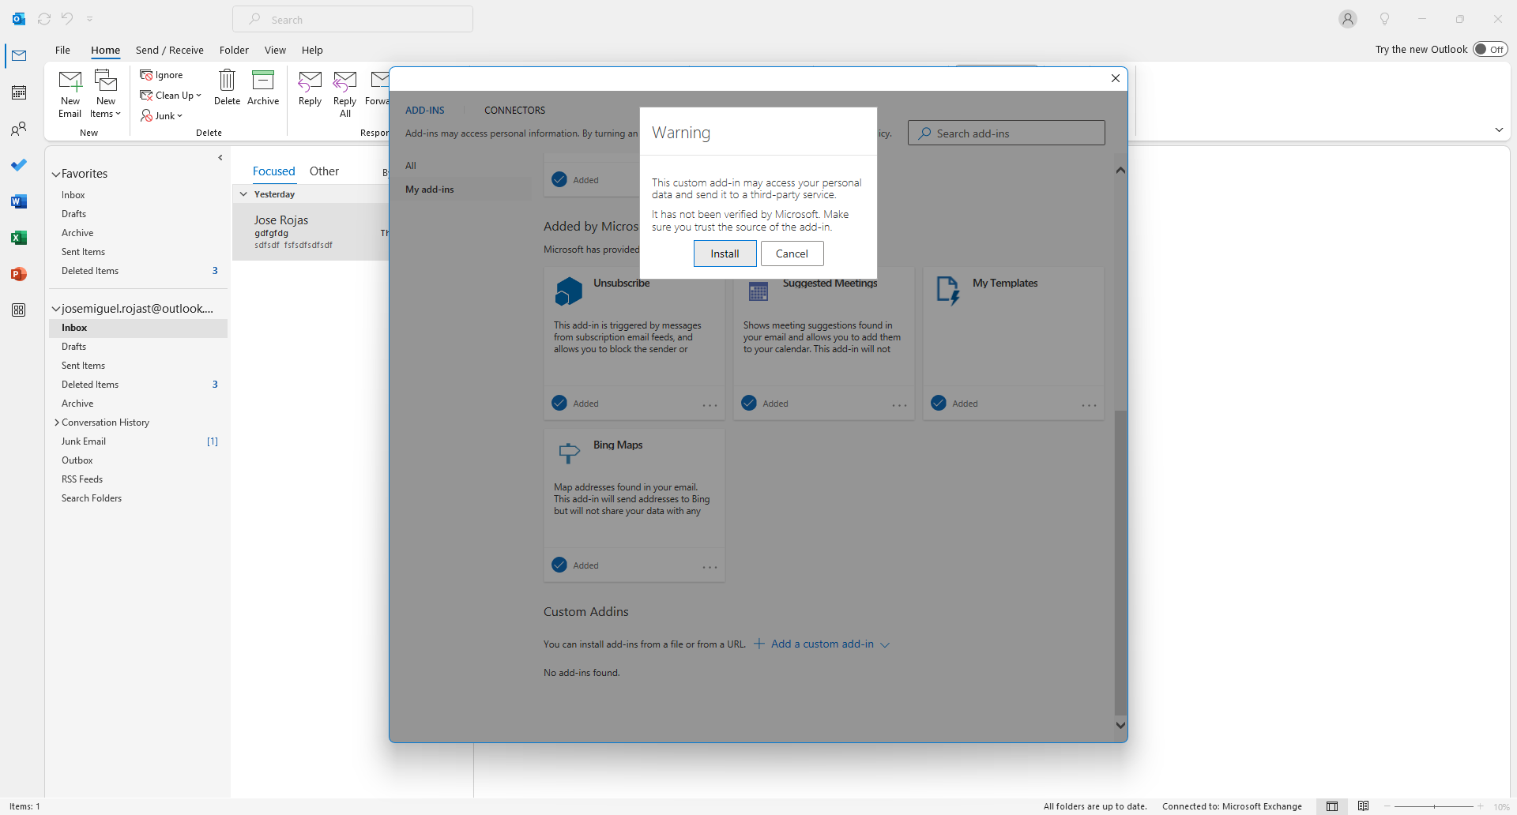1517x815 pixels.
Task: Click the Delete ribbon icon
Action: [x=227, y=87]
